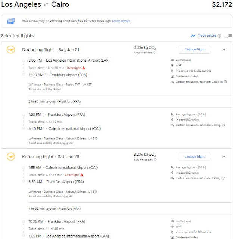
Task: Click the flexibility ticket icon in banner
Action: 11,21
